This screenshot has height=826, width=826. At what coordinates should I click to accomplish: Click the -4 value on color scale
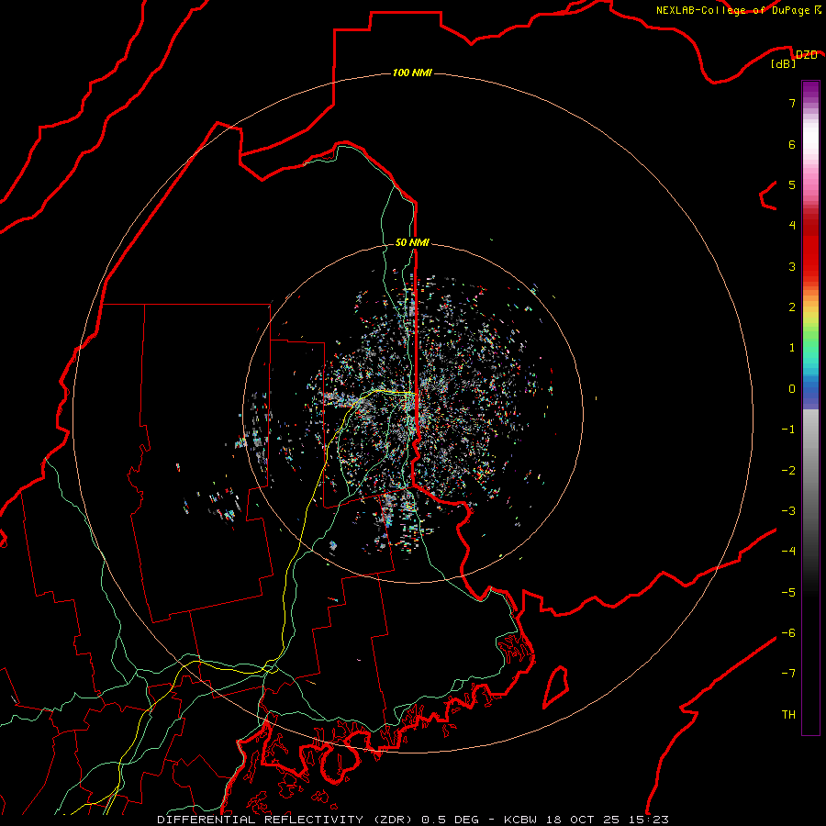tap(788, 552)
